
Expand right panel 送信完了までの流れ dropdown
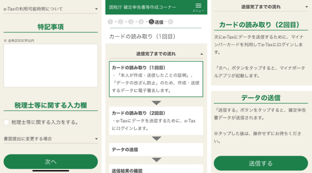click(x=261, y=7)
